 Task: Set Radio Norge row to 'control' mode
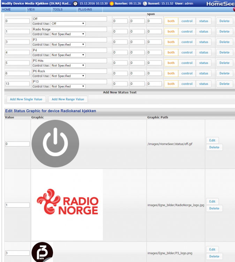[187, 31]
